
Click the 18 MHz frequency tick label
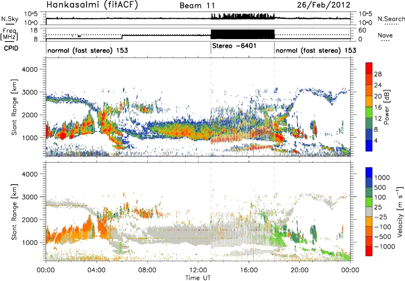[34, 30]
